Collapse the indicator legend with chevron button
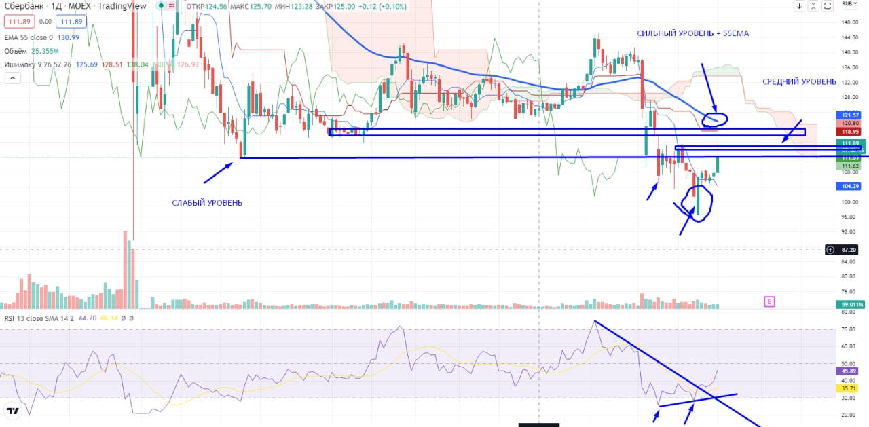This screenshot has height=427, width=869. click(x=12, y=79)
